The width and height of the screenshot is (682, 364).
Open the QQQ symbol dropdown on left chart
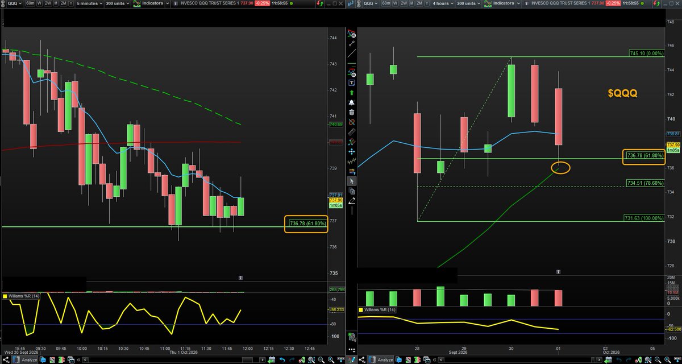[x=15, y=3]
